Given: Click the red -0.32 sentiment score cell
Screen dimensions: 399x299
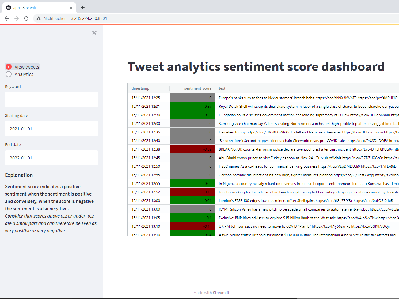Looking at the screenshot, I should (x=192, y=149).
